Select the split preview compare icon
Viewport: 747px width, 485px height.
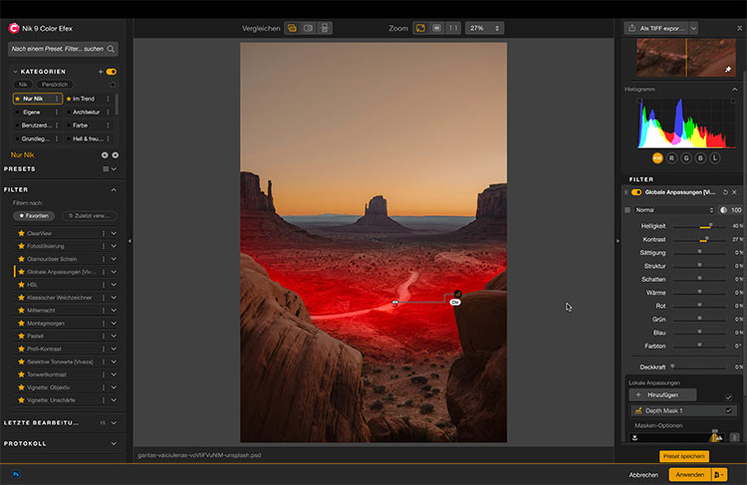tap(310, 28)
